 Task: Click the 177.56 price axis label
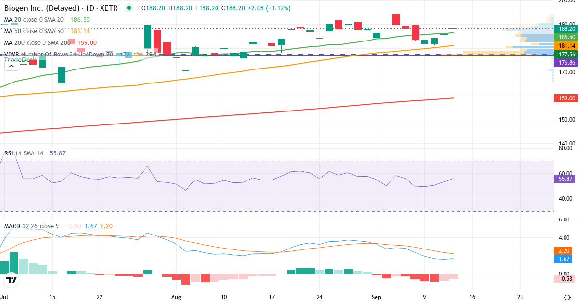point(566,55)
